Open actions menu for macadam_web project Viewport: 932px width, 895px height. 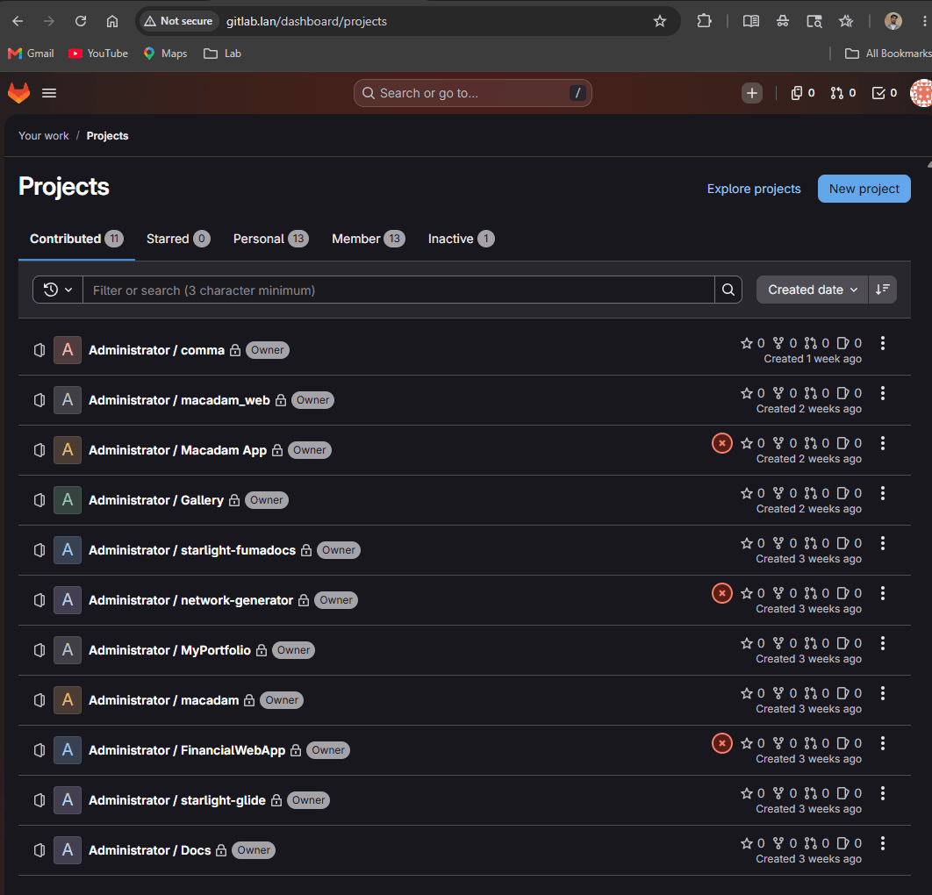point(883,393)
